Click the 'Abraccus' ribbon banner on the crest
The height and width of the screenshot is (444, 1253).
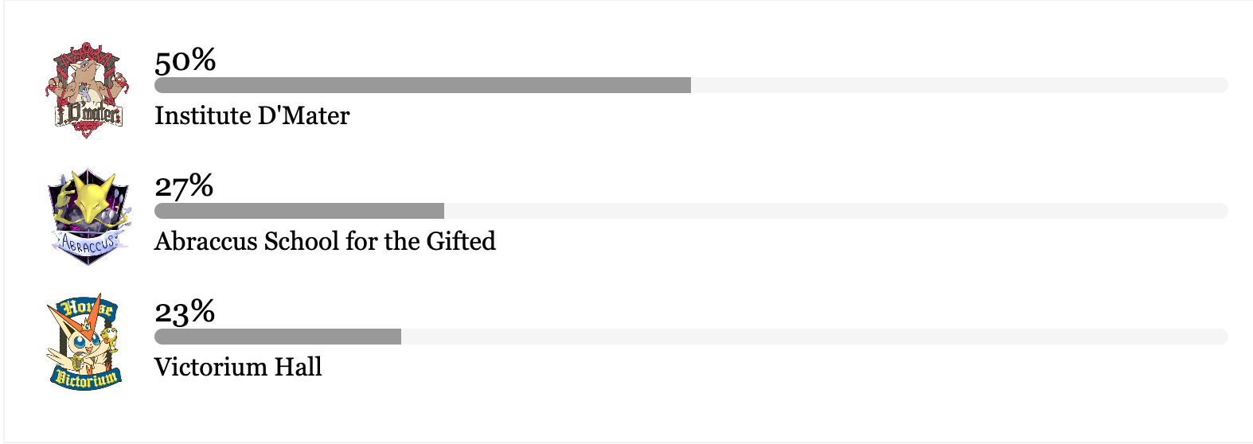click(x=88, y=242)
